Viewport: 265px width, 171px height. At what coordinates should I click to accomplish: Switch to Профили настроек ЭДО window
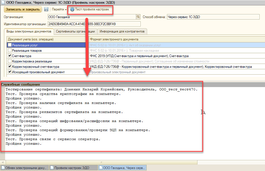(73, 168)
